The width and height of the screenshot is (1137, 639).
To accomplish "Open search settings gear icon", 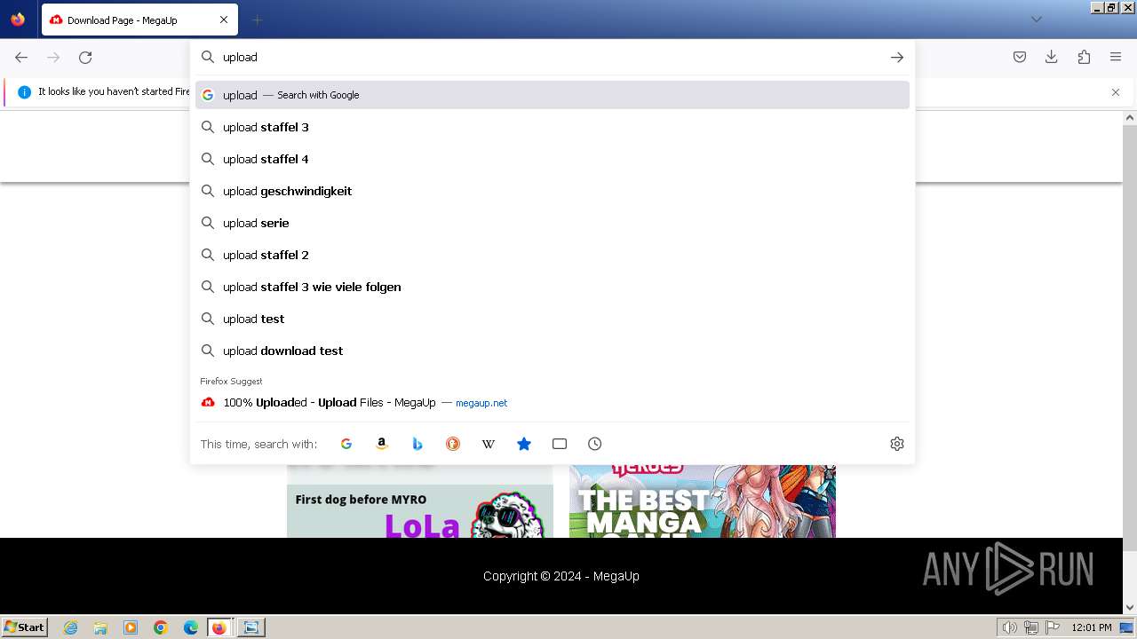I will [897, 444].
